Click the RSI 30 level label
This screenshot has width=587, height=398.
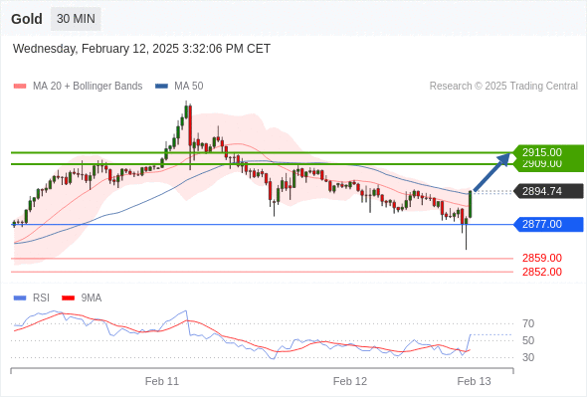(528, 357)
